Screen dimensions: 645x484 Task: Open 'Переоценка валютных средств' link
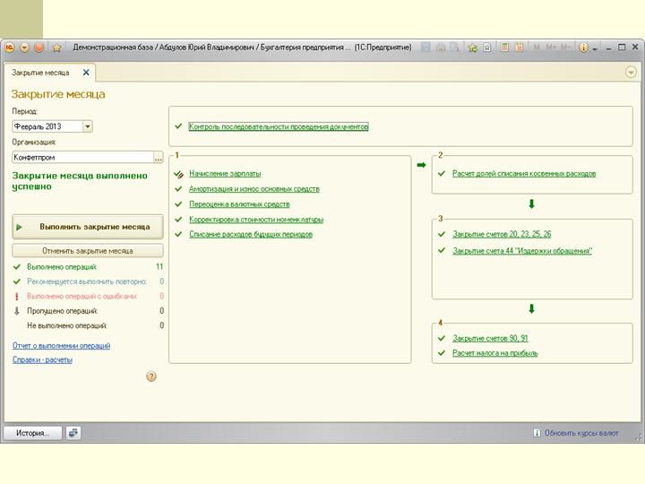click(239, 204)
